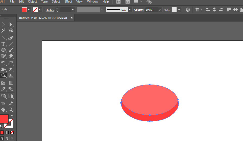Open the stroke color dropdown arrow

coord(40,10)
